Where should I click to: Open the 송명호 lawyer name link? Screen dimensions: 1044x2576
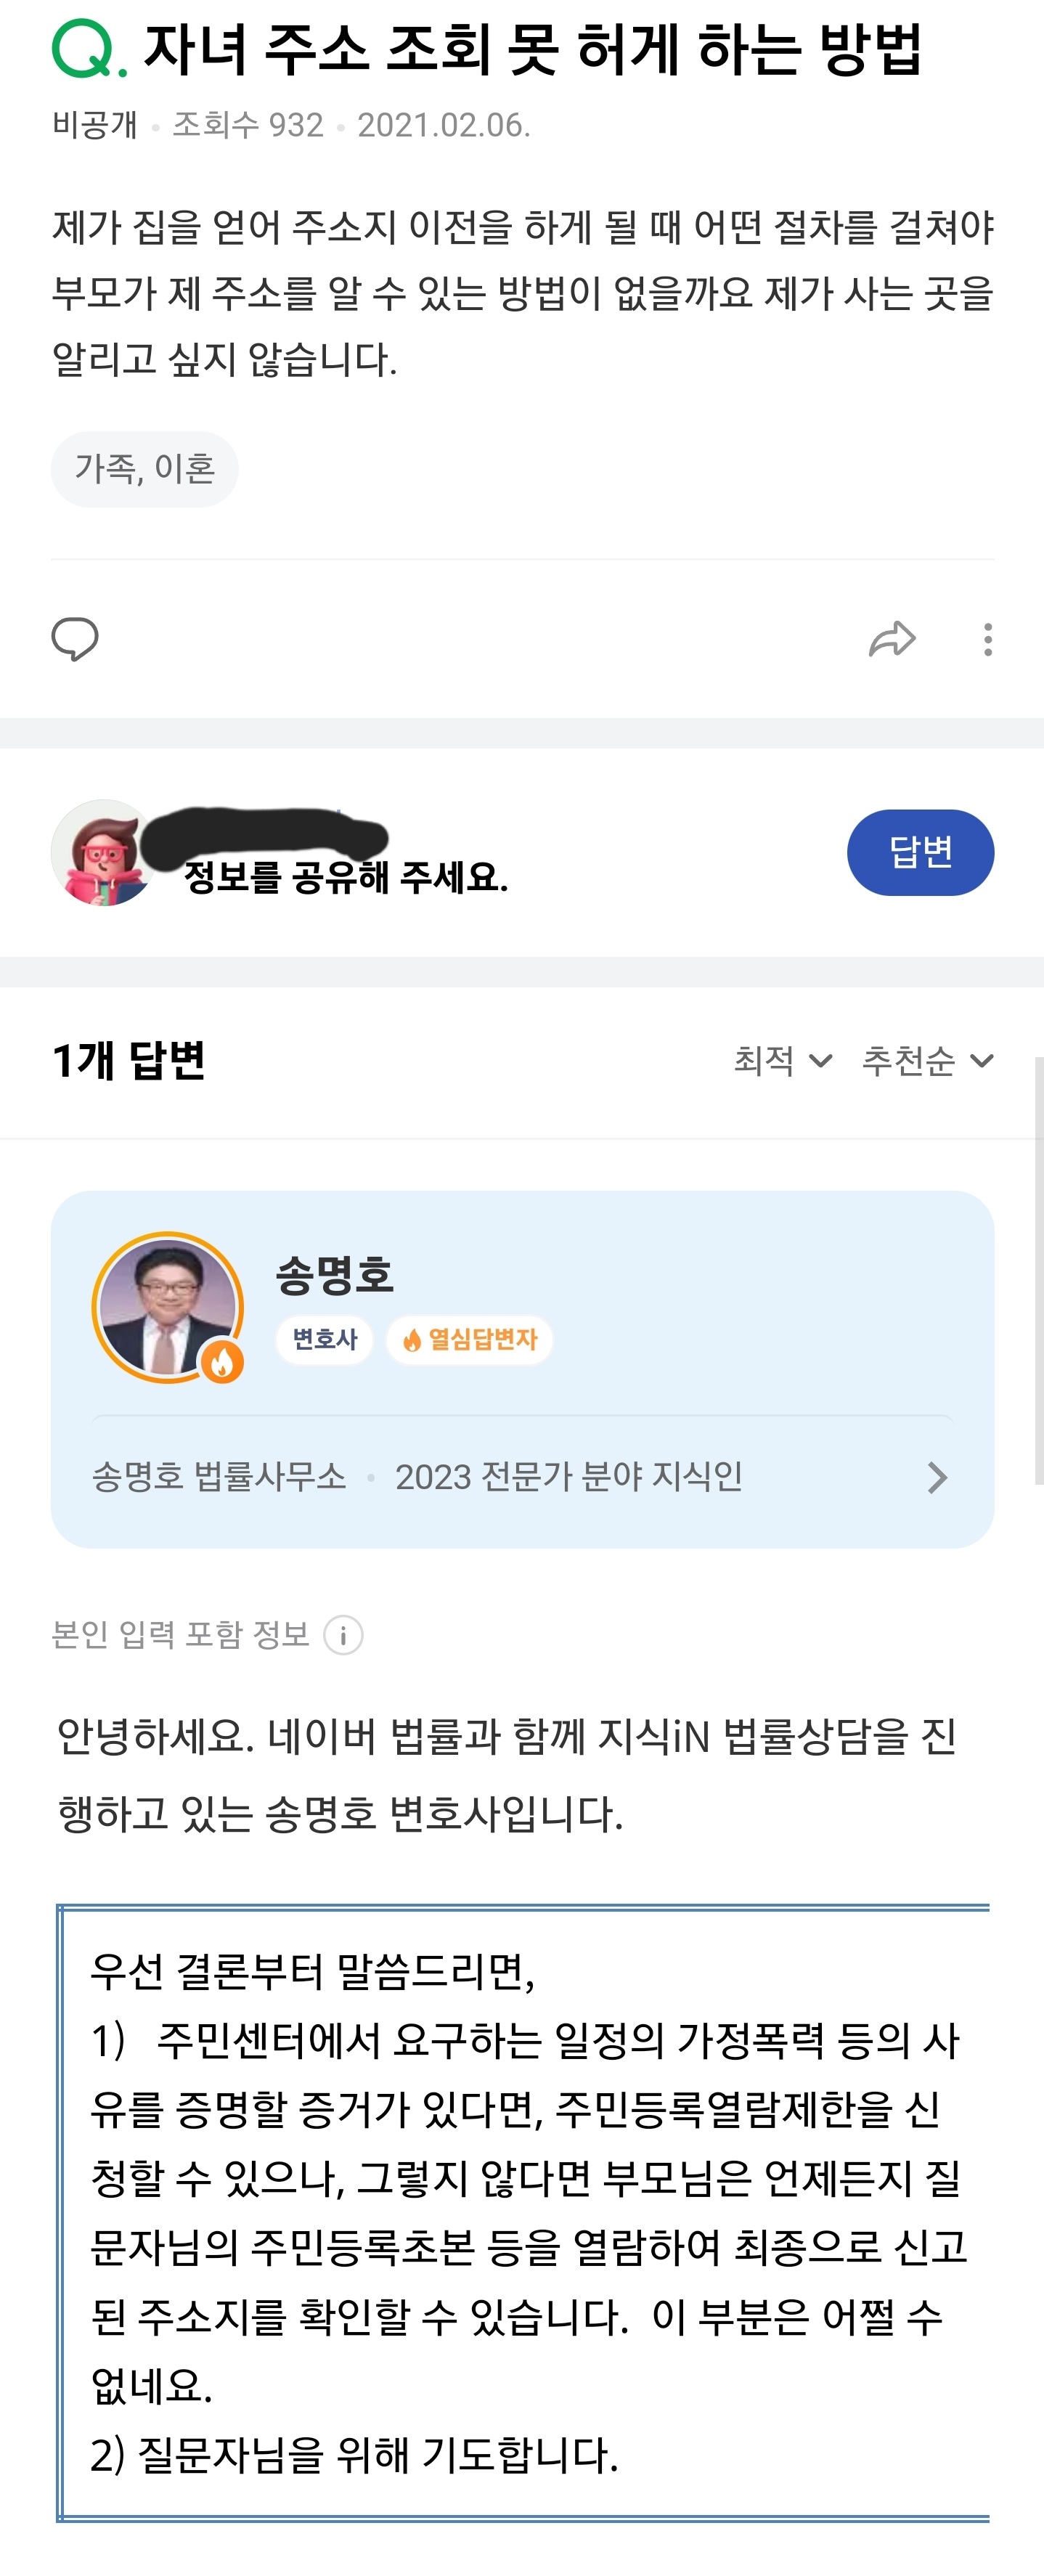tap(334, 1275)
